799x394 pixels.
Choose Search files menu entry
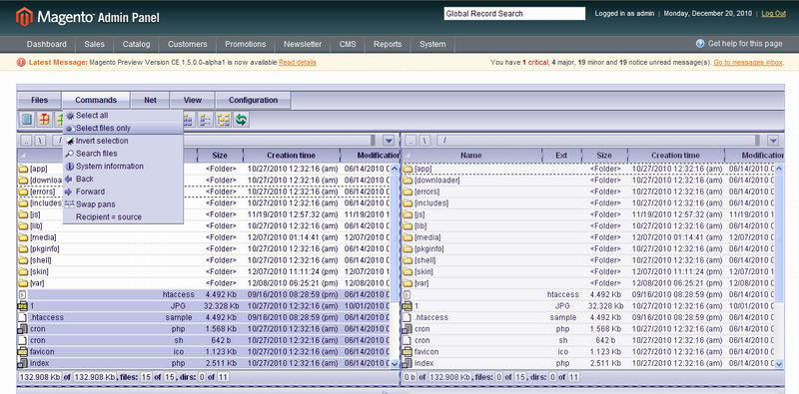(x=123, y=154)
